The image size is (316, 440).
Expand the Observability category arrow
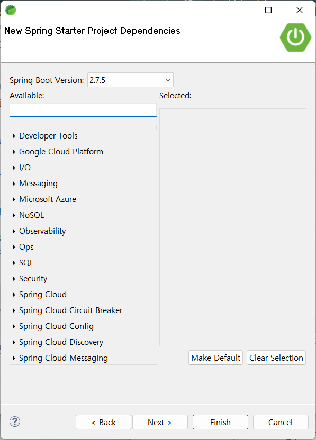pos(14,231)
